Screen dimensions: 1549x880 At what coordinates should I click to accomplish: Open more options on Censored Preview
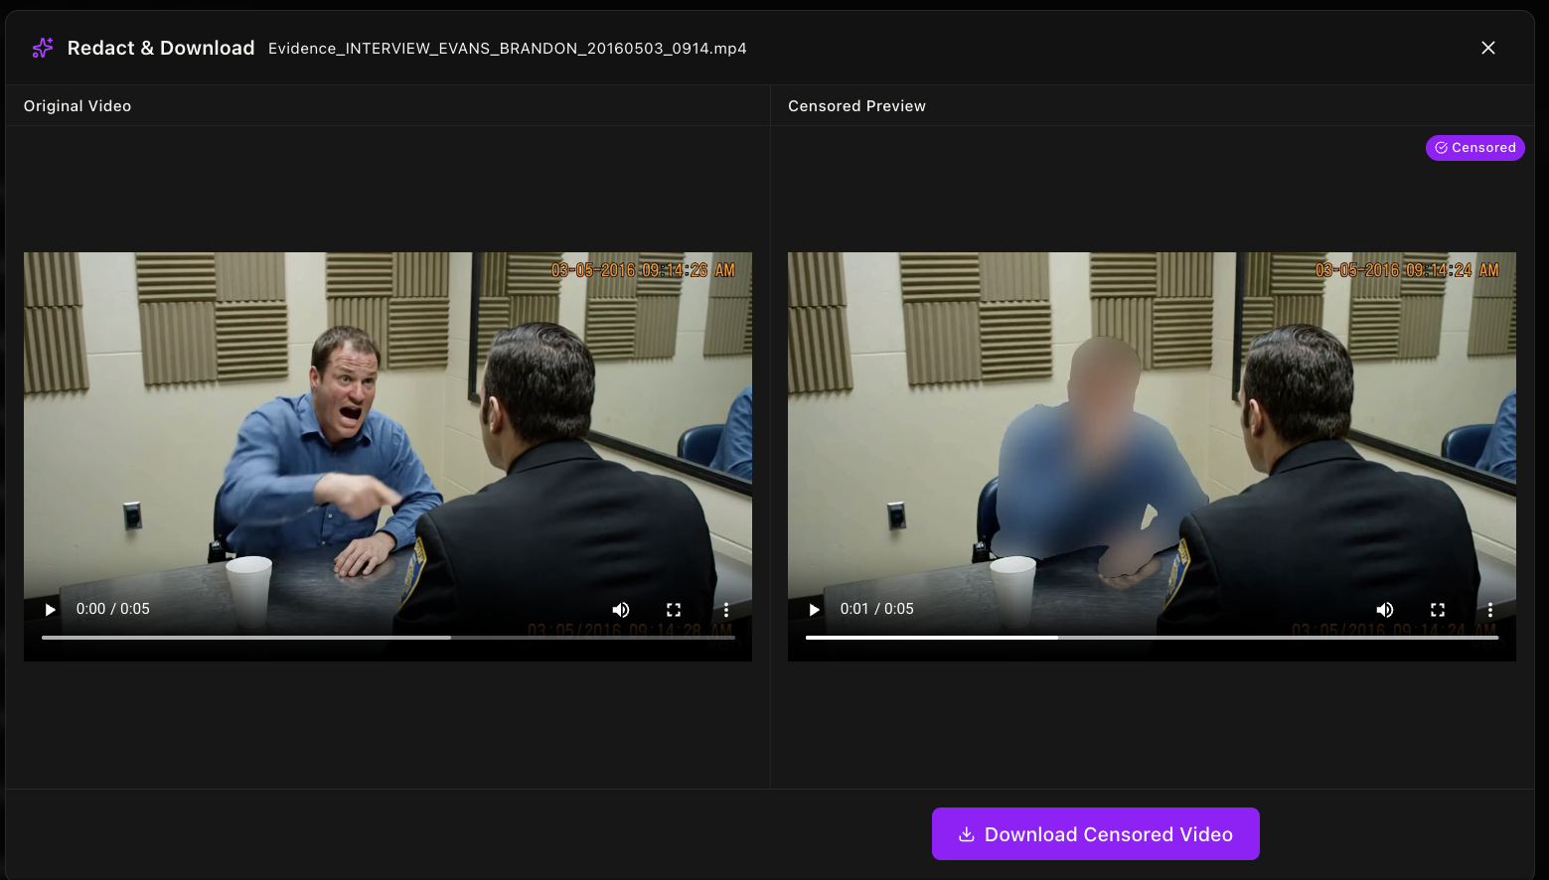pos(1490,610)
